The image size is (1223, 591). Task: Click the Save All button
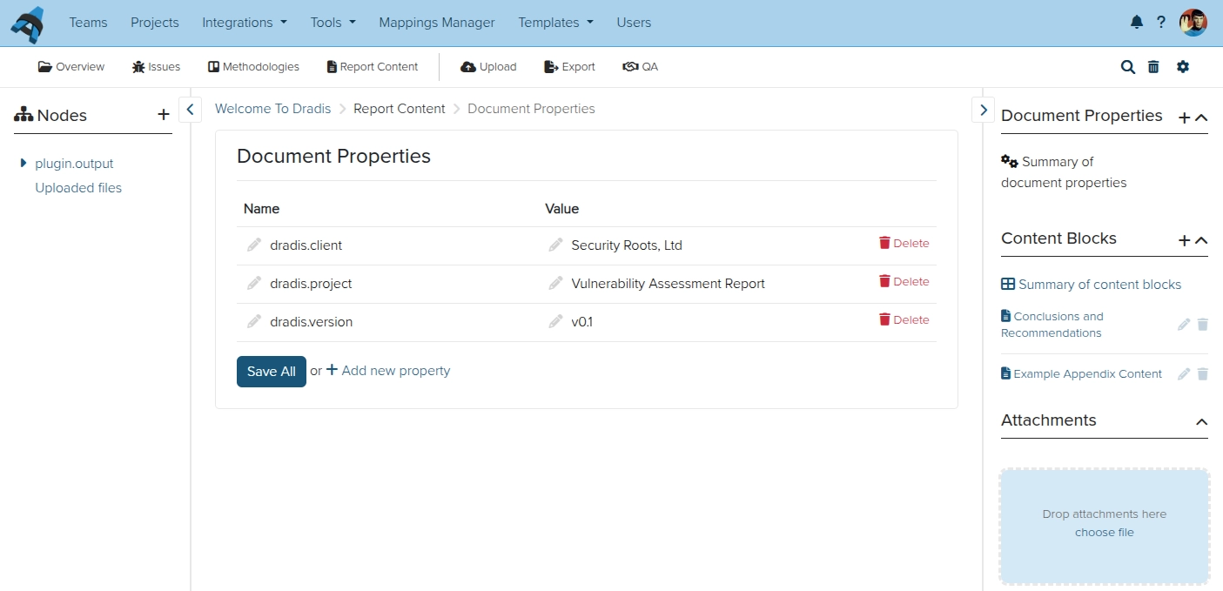pos(272,372)
